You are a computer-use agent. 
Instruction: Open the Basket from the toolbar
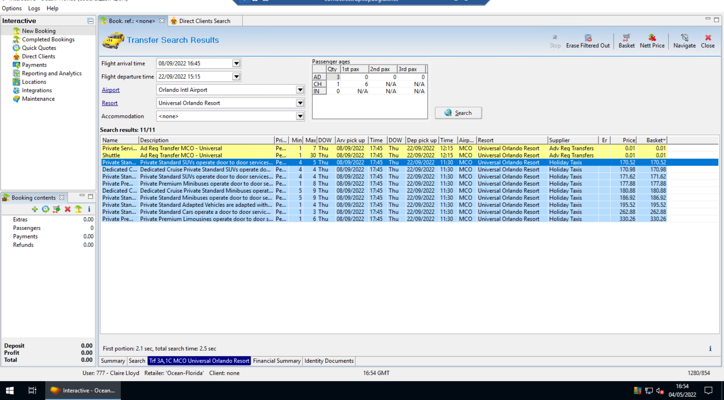click(627, 41)
